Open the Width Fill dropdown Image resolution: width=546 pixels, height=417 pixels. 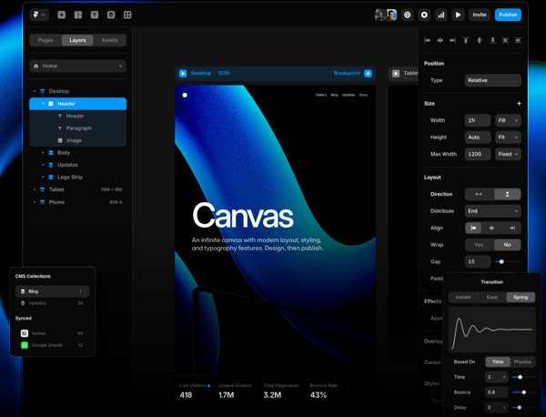pos(508,120)
